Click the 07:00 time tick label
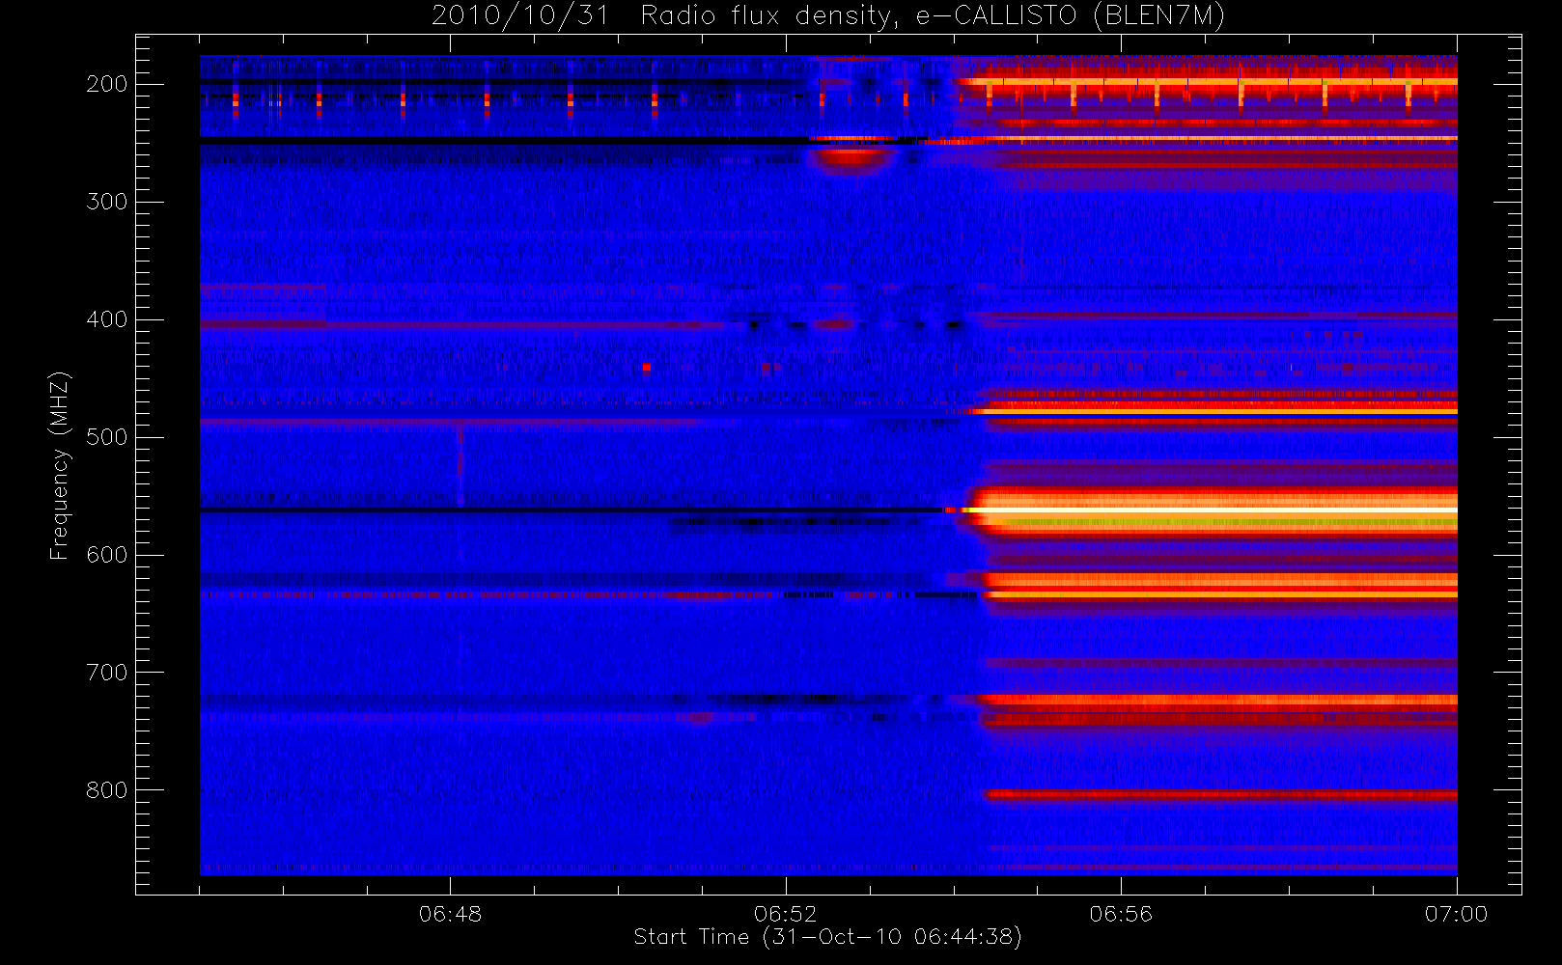This screenshot has height=965, width=1562. (1456, 914)
